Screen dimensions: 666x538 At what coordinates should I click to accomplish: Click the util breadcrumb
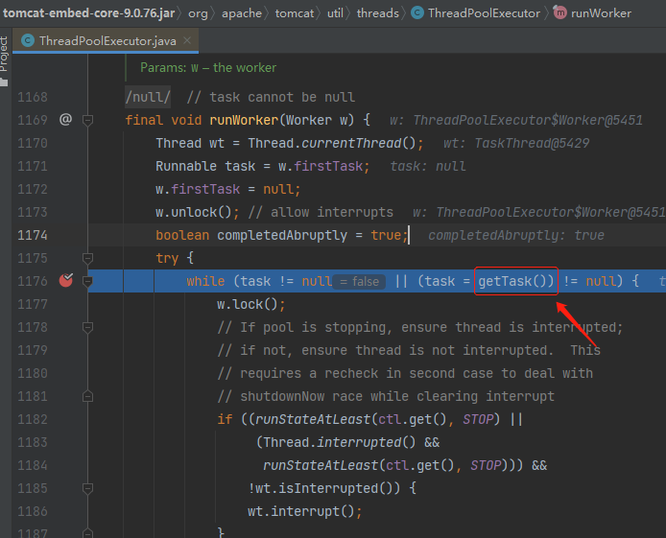[x=335, y=13]
